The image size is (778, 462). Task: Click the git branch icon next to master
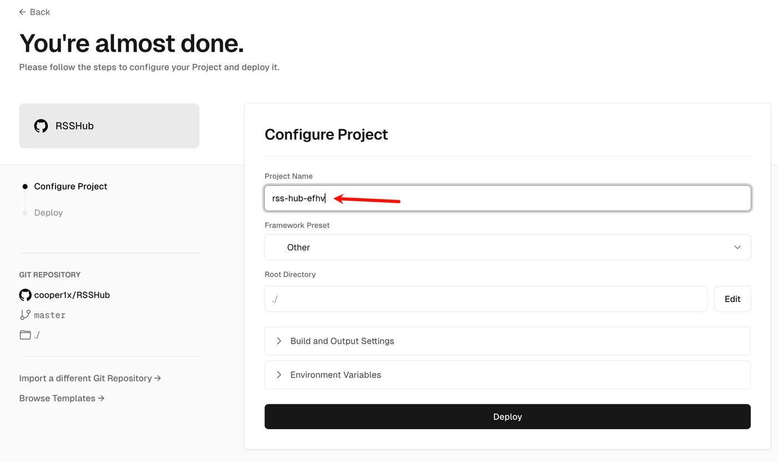[25, 315]
